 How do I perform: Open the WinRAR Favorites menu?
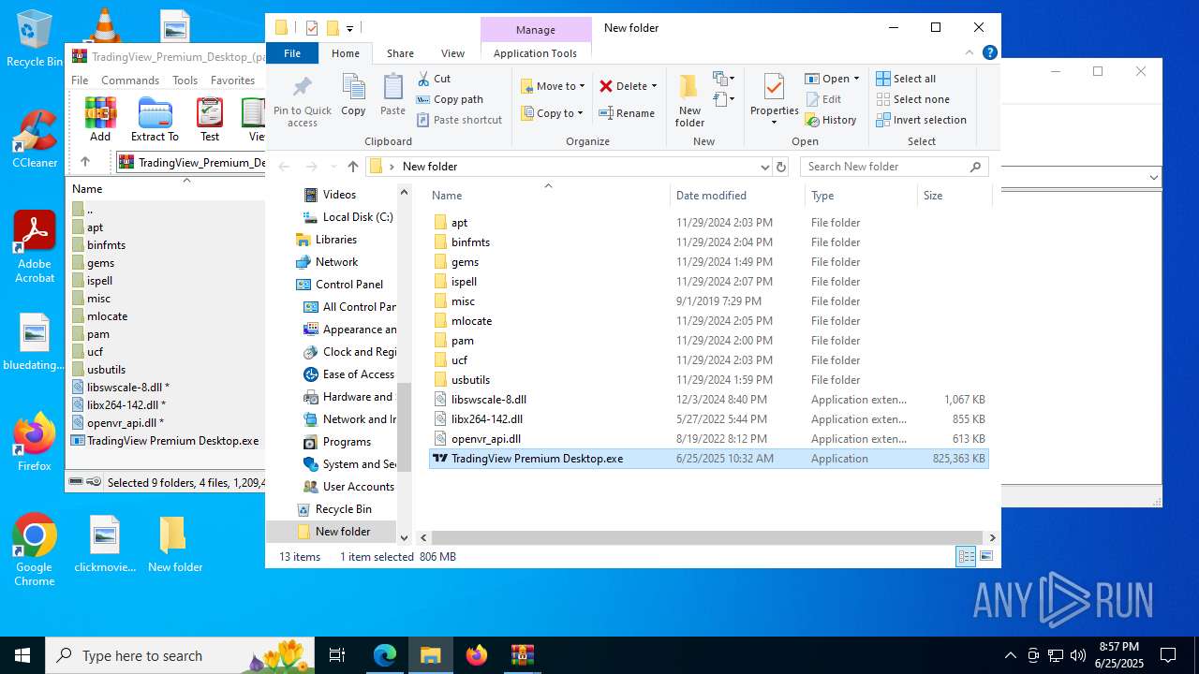point(232,81)
